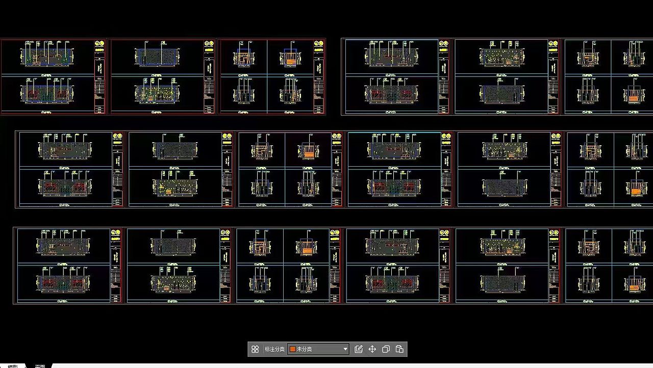Click the 标注分类 label
The image size is (653, 368).
tap(274, 349)
